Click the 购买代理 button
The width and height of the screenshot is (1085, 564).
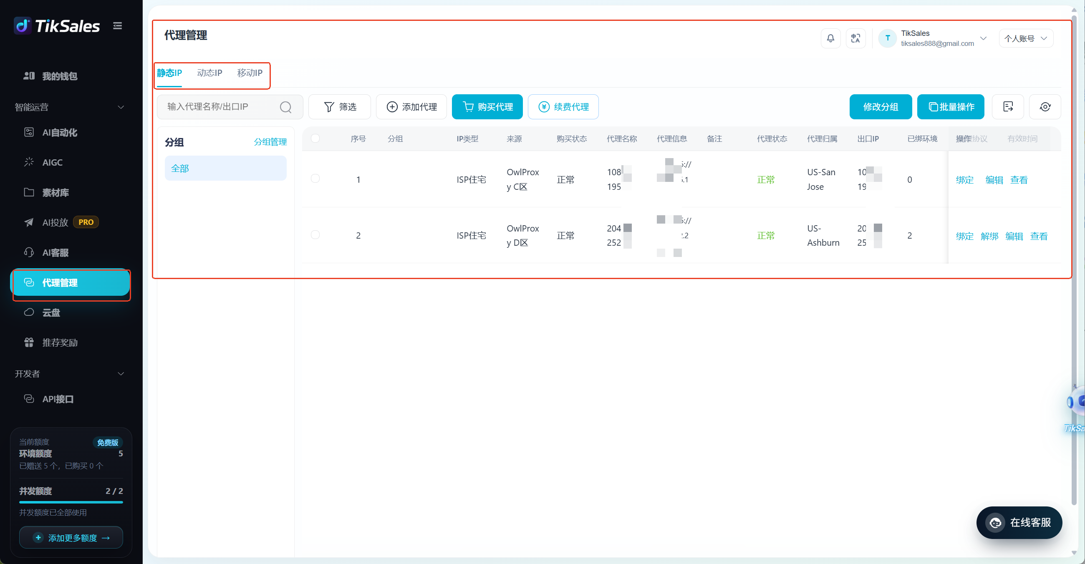[487, 107]
